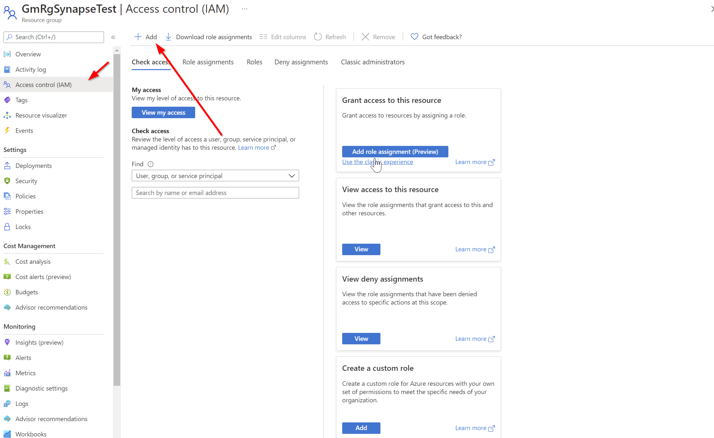Open the ellipsis more options menu
The width and height of the screenshot is (714, 438).
(x=245, y=9)
